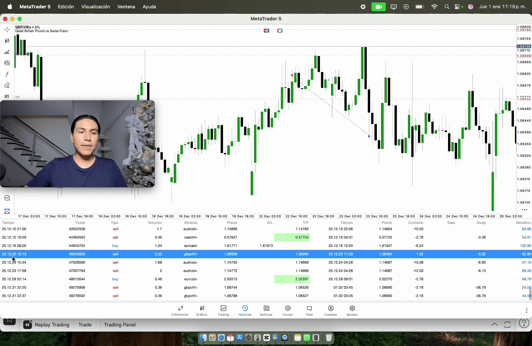Switch to the Noticias tab

[266, 310]
